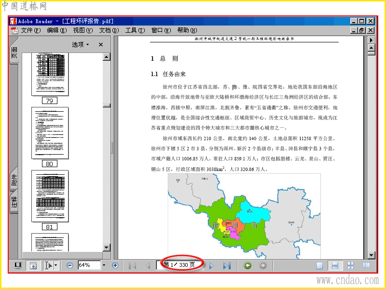Toggle facing pages layout
This screenshot has height=289, width=386.
(366, 266)
